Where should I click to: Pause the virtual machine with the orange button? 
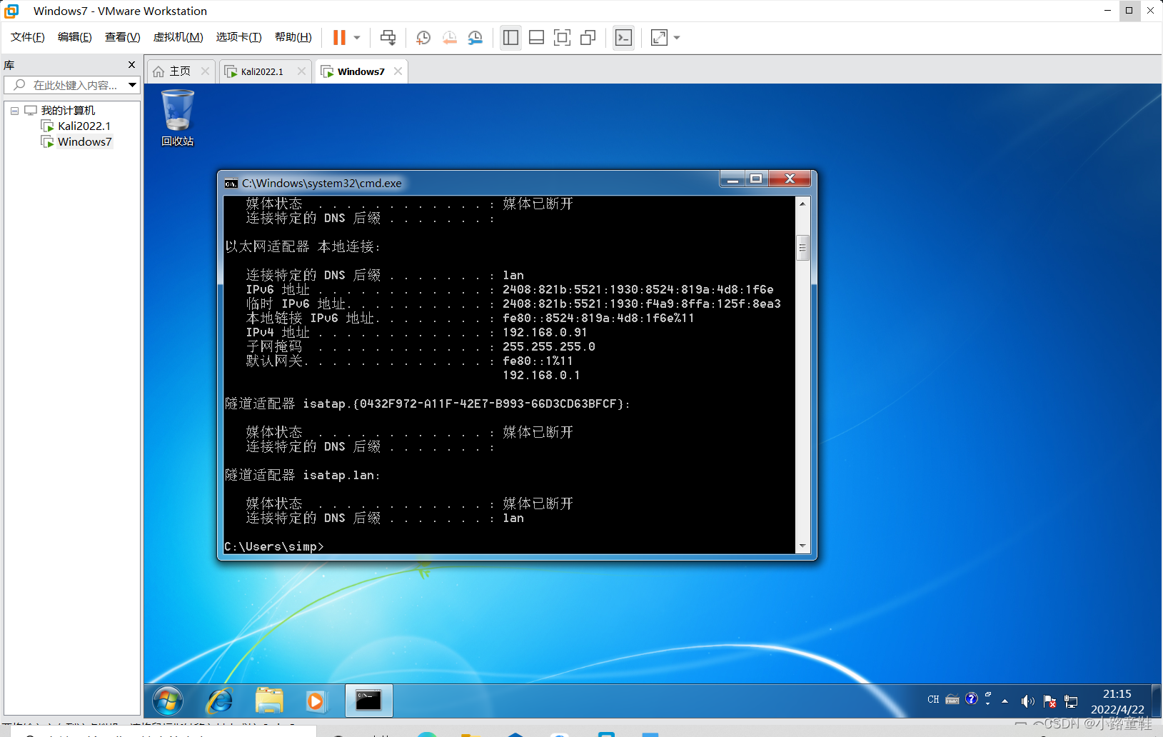[340, 38]
